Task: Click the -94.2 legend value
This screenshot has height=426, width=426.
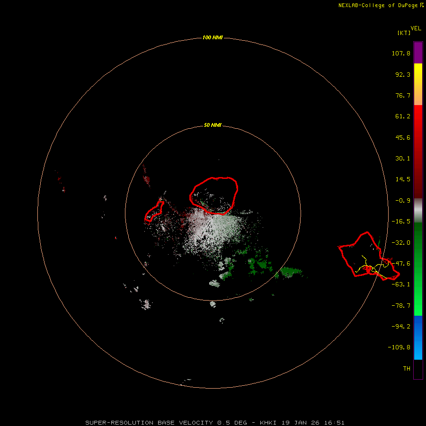Action: 401,327
